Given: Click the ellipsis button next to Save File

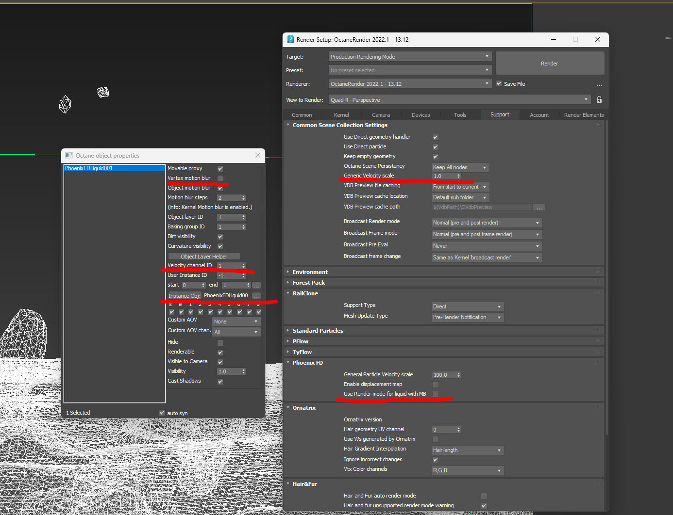Looking at the screenshot, I should (x=599, y=84).
